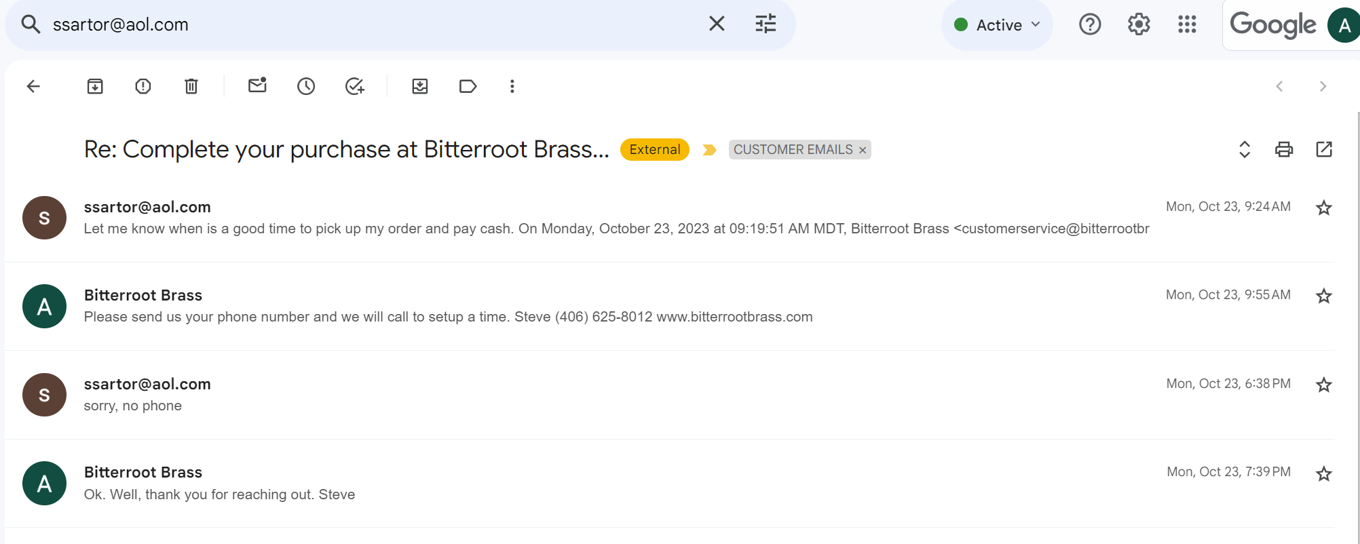Click the subject 'Re: Complete your purchase'

346,149
